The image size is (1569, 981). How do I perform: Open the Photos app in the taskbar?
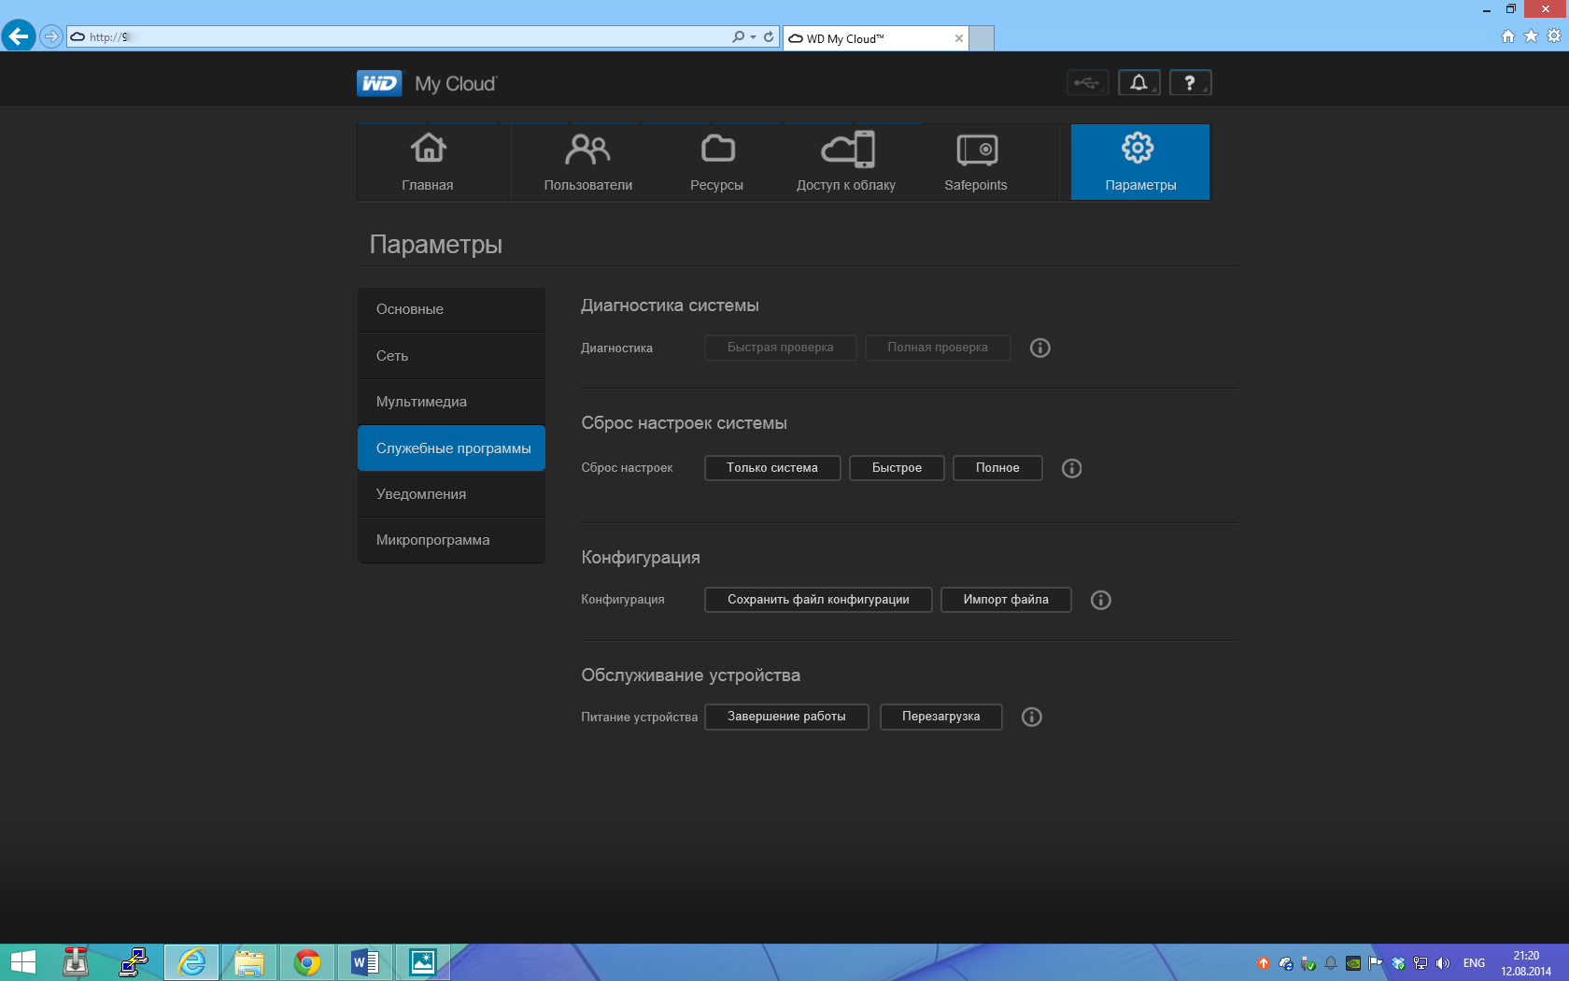423,962
